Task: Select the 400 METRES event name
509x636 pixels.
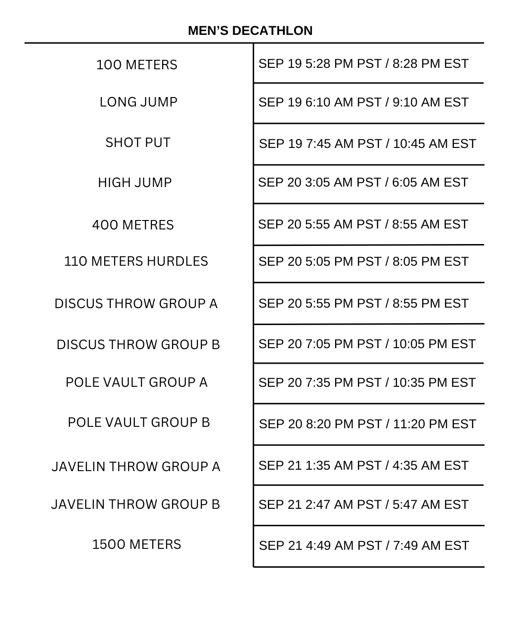Action: pos(133,225)
